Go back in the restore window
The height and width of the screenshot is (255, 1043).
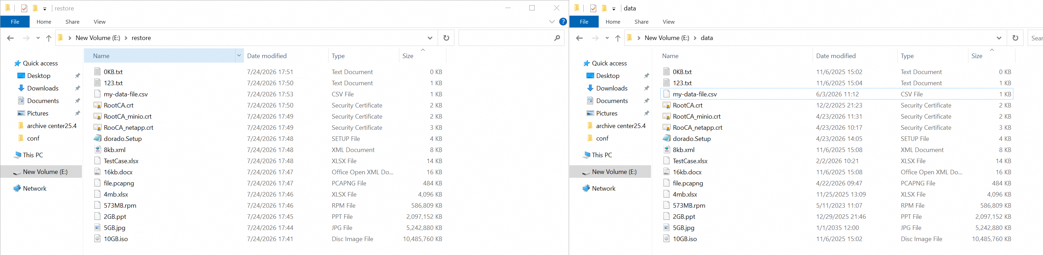coord(10,38)
